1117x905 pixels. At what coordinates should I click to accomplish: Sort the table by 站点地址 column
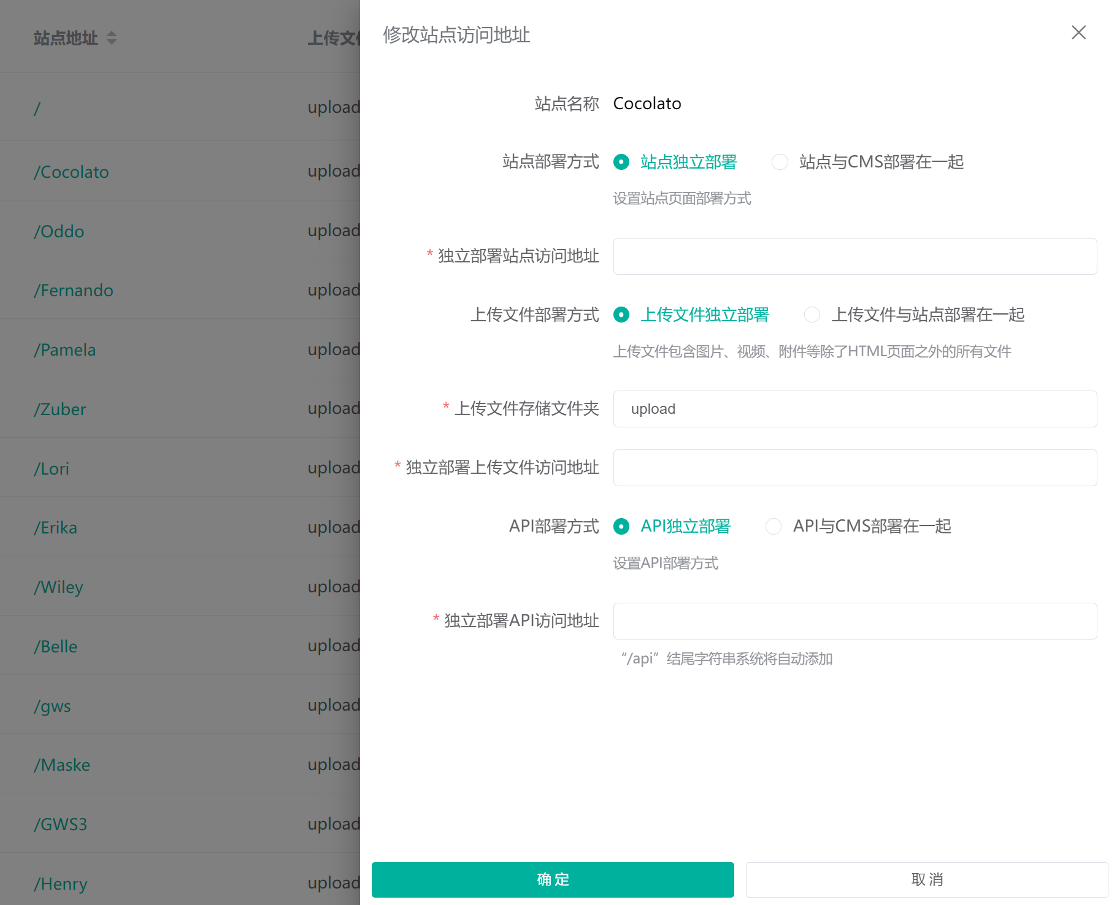pos(112,38)
